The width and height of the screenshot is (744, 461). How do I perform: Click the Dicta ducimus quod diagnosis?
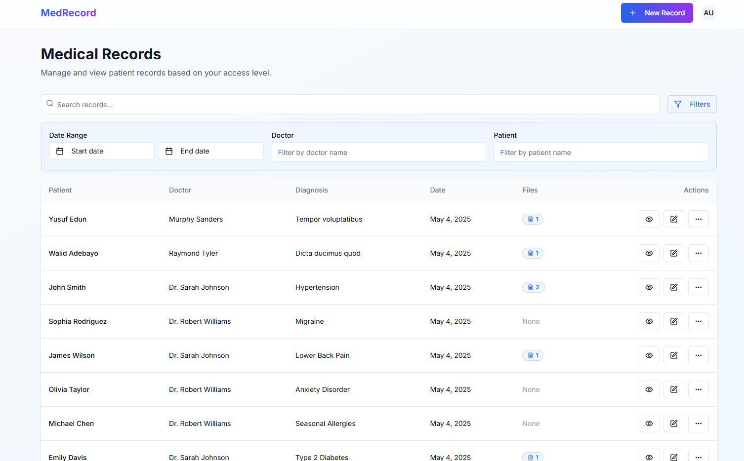[x=328, y=253]
